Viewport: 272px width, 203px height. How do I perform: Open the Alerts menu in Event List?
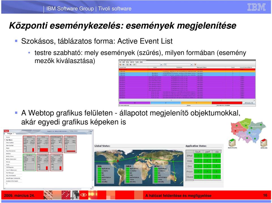tap(132, 62)
